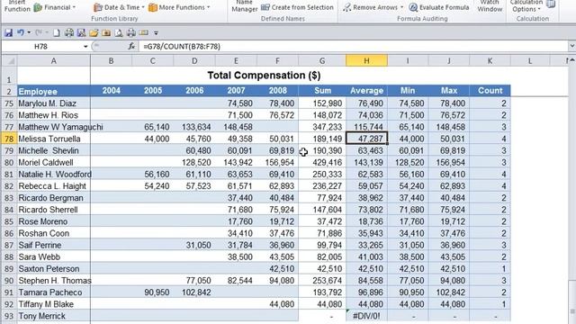Click the Name Box showing H78
The height and width of the screenshot is (324, 576).
pyautogui.click(x=41, y=47)
